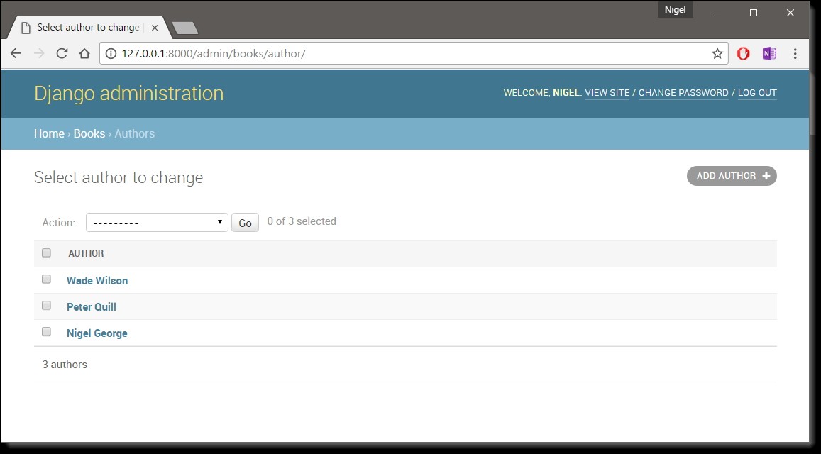Image resolution: width=821 pixels, height=454 pixels.
Task: Click the browser forward arrow
Action: 39,53
